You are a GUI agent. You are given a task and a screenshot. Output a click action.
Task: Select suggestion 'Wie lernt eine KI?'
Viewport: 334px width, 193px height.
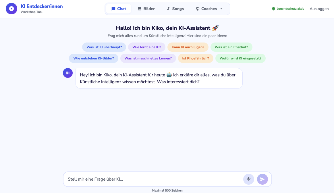tap(147, 47)
